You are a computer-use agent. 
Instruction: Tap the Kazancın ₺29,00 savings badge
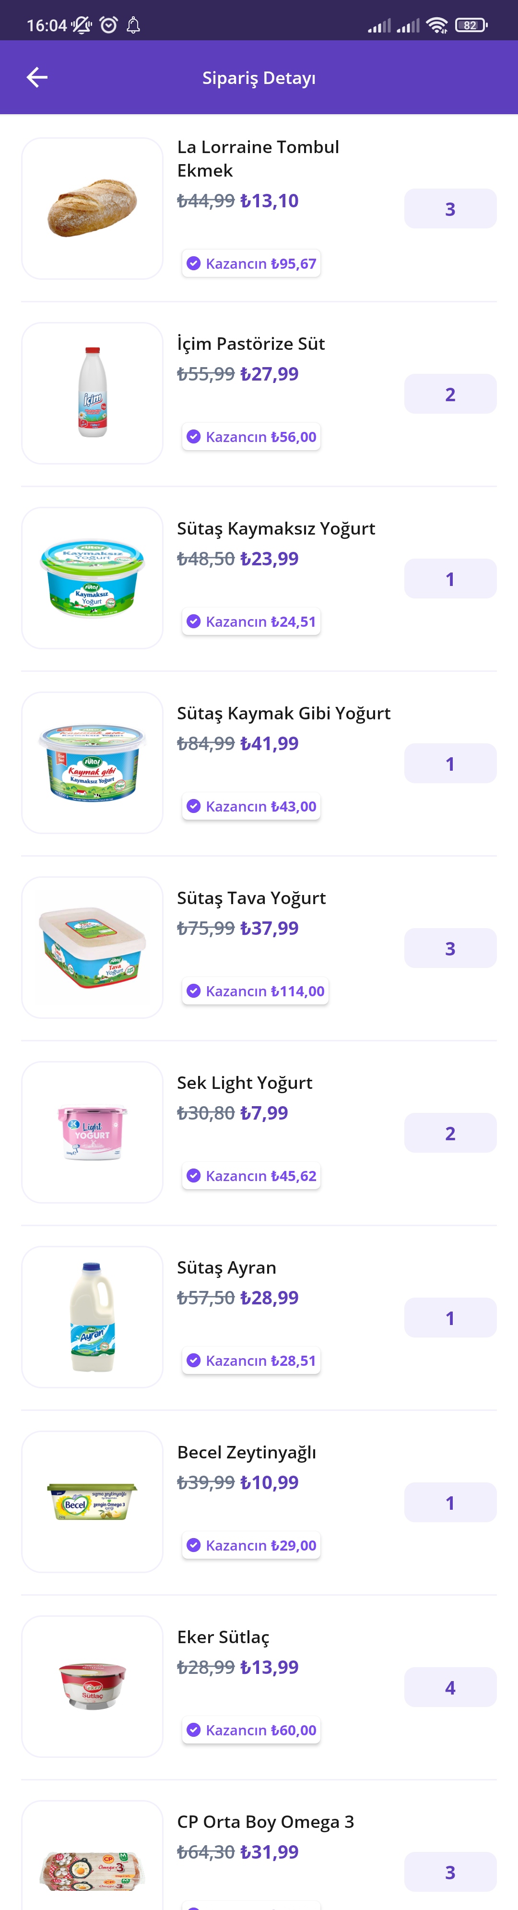point(251,1545)
